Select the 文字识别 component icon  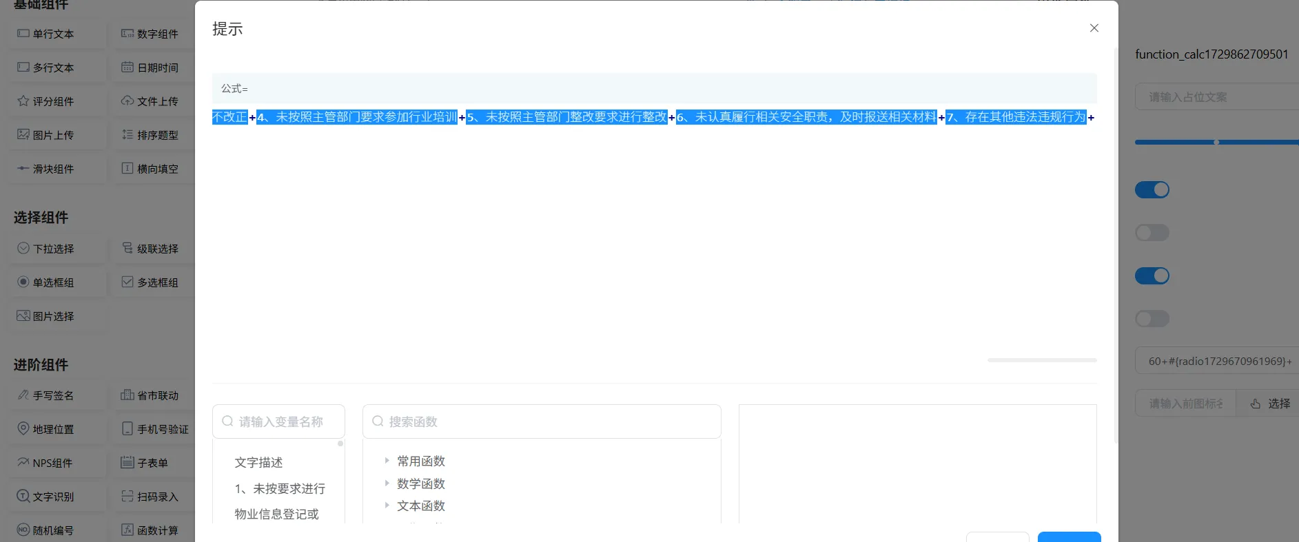23,496
